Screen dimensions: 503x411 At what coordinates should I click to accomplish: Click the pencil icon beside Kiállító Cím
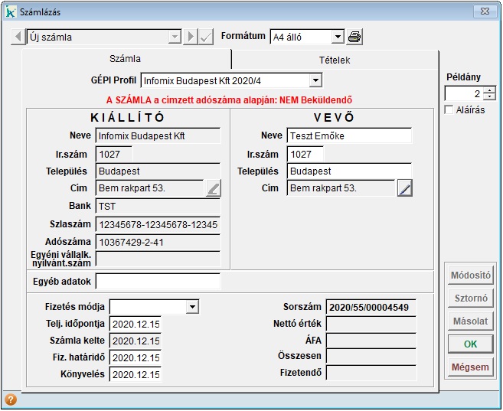tap(214, 188)
